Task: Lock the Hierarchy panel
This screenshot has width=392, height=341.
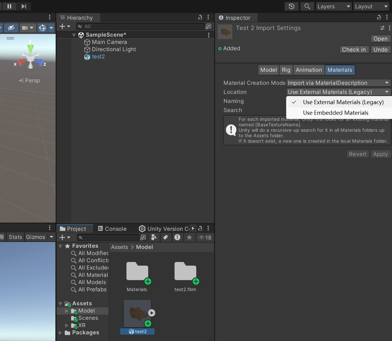Action: point(200,17)
